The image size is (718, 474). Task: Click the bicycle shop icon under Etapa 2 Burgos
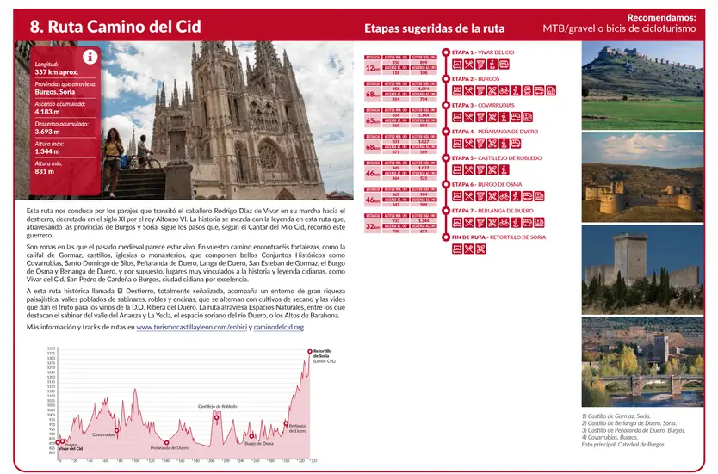tap(504, 90)
